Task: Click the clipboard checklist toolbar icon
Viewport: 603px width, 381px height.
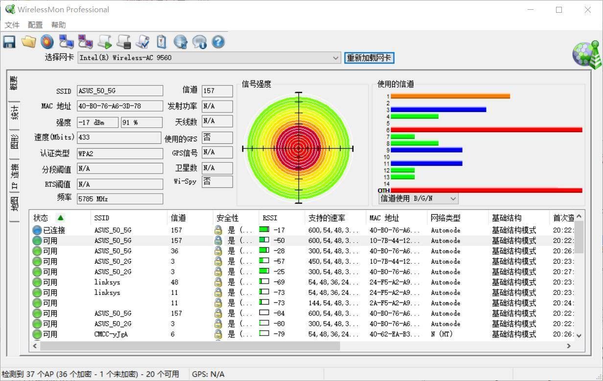Action: coord(162,42)
